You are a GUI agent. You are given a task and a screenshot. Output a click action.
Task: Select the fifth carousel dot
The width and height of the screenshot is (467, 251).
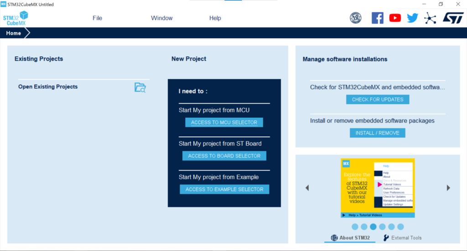click(x=391, y=226)
